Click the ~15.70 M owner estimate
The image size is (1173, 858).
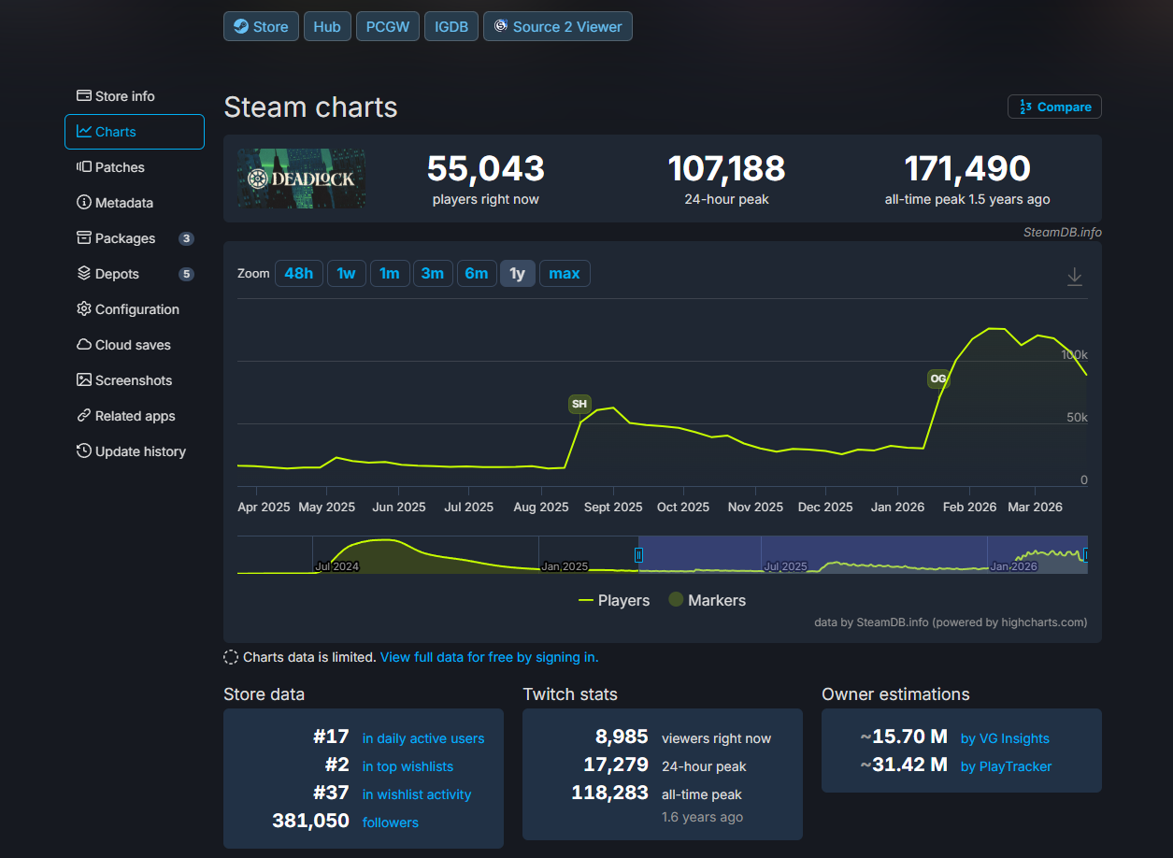[904, 737]
